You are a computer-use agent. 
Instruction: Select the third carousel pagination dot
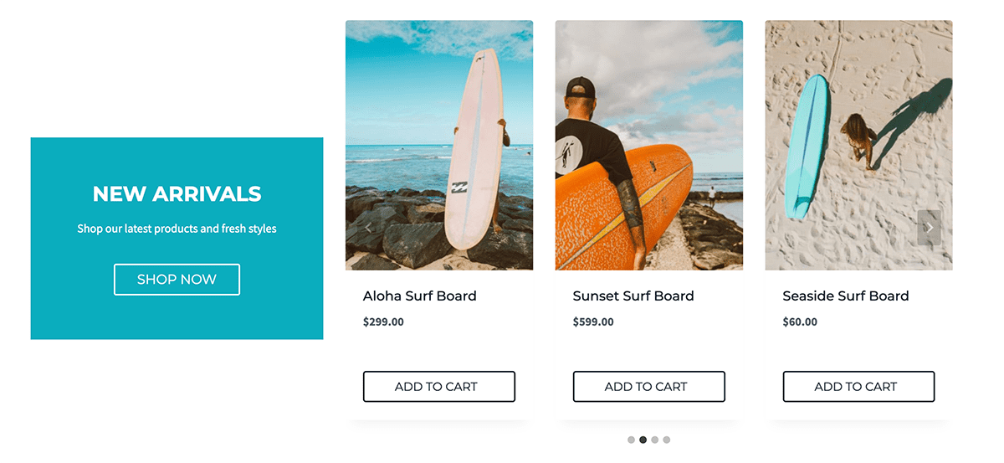click(x=655, y=440)
